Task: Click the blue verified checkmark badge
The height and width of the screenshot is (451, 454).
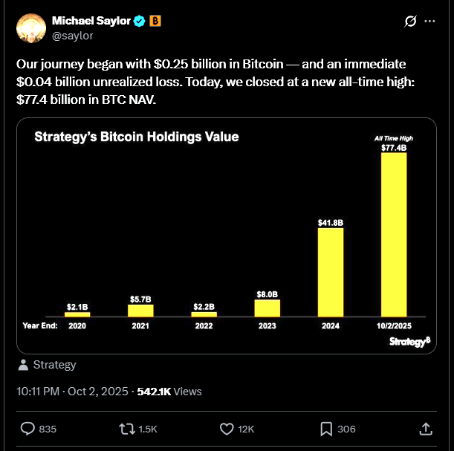Action: (x=140, y=22)
